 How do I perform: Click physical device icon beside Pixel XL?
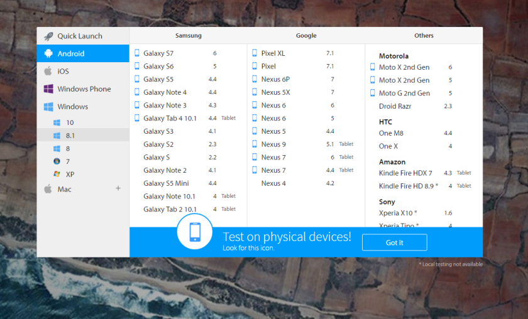tap(255, 53)
